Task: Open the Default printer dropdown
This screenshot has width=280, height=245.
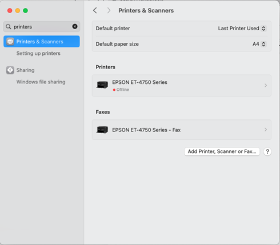Action: [242, 29]
